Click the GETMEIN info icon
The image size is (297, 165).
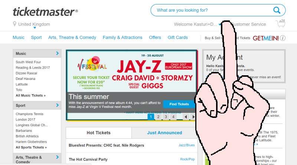coord(283,38)
